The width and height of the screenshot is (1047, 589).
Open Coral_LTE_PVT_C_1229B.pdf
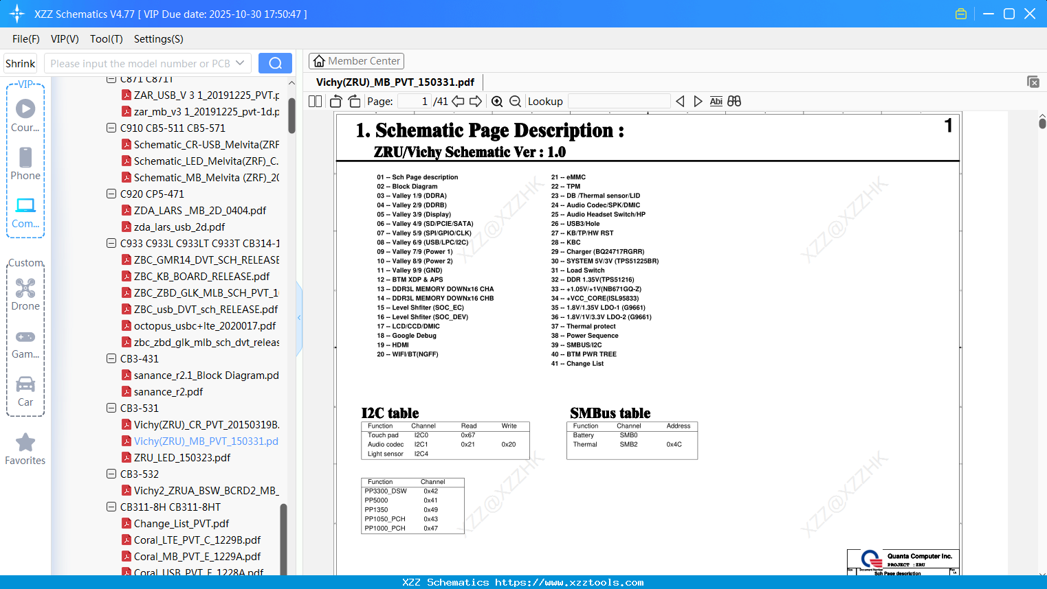(197, 540)
